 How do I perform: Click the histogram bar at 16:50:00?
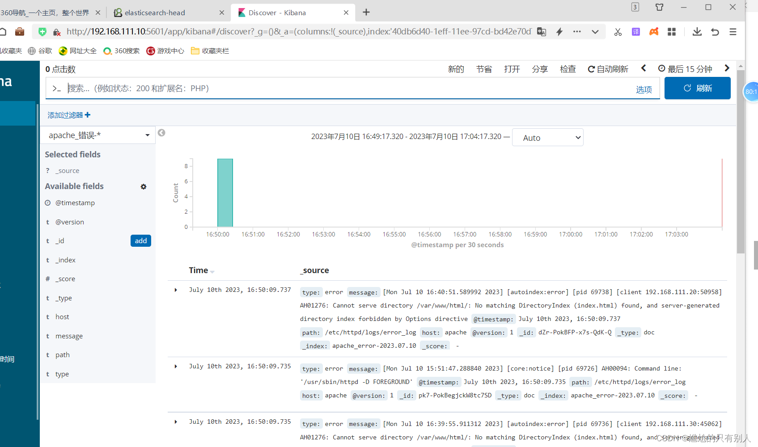225,193
